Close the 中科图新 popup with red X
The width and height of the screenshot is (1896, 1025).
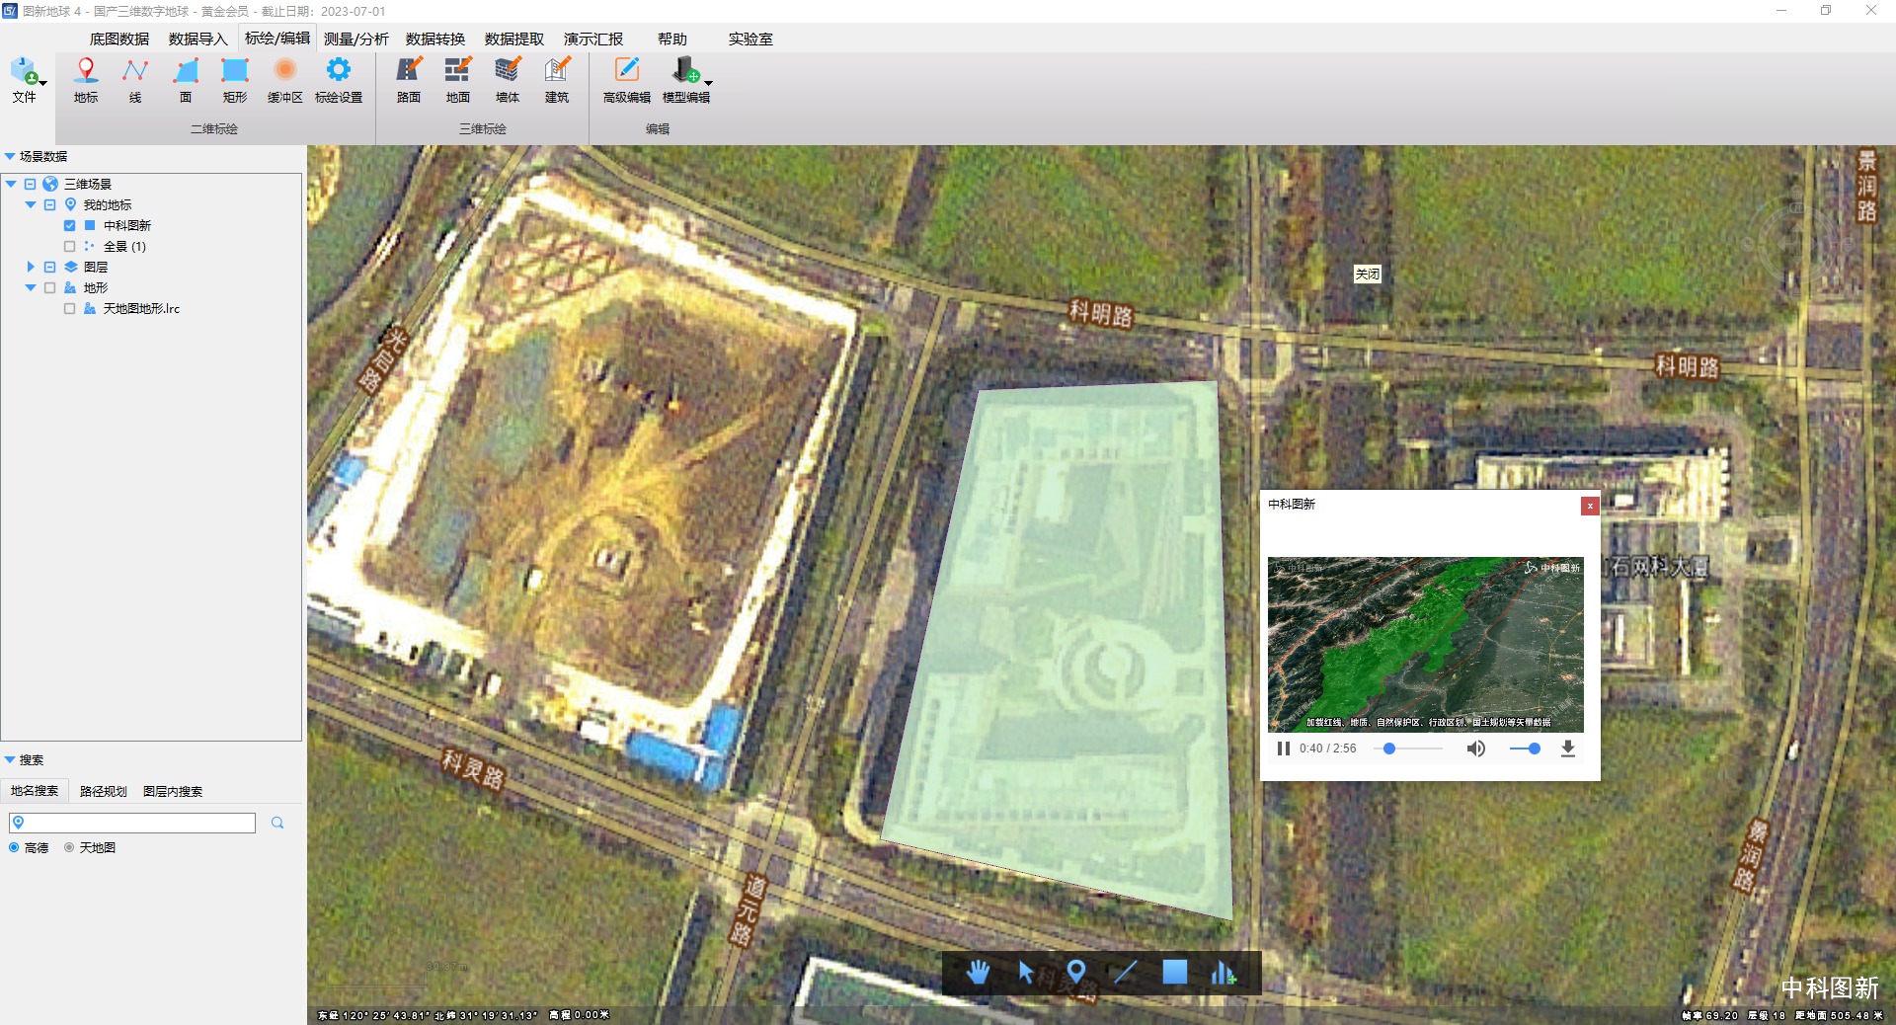pyautogui.click(x=1590, y=506)
